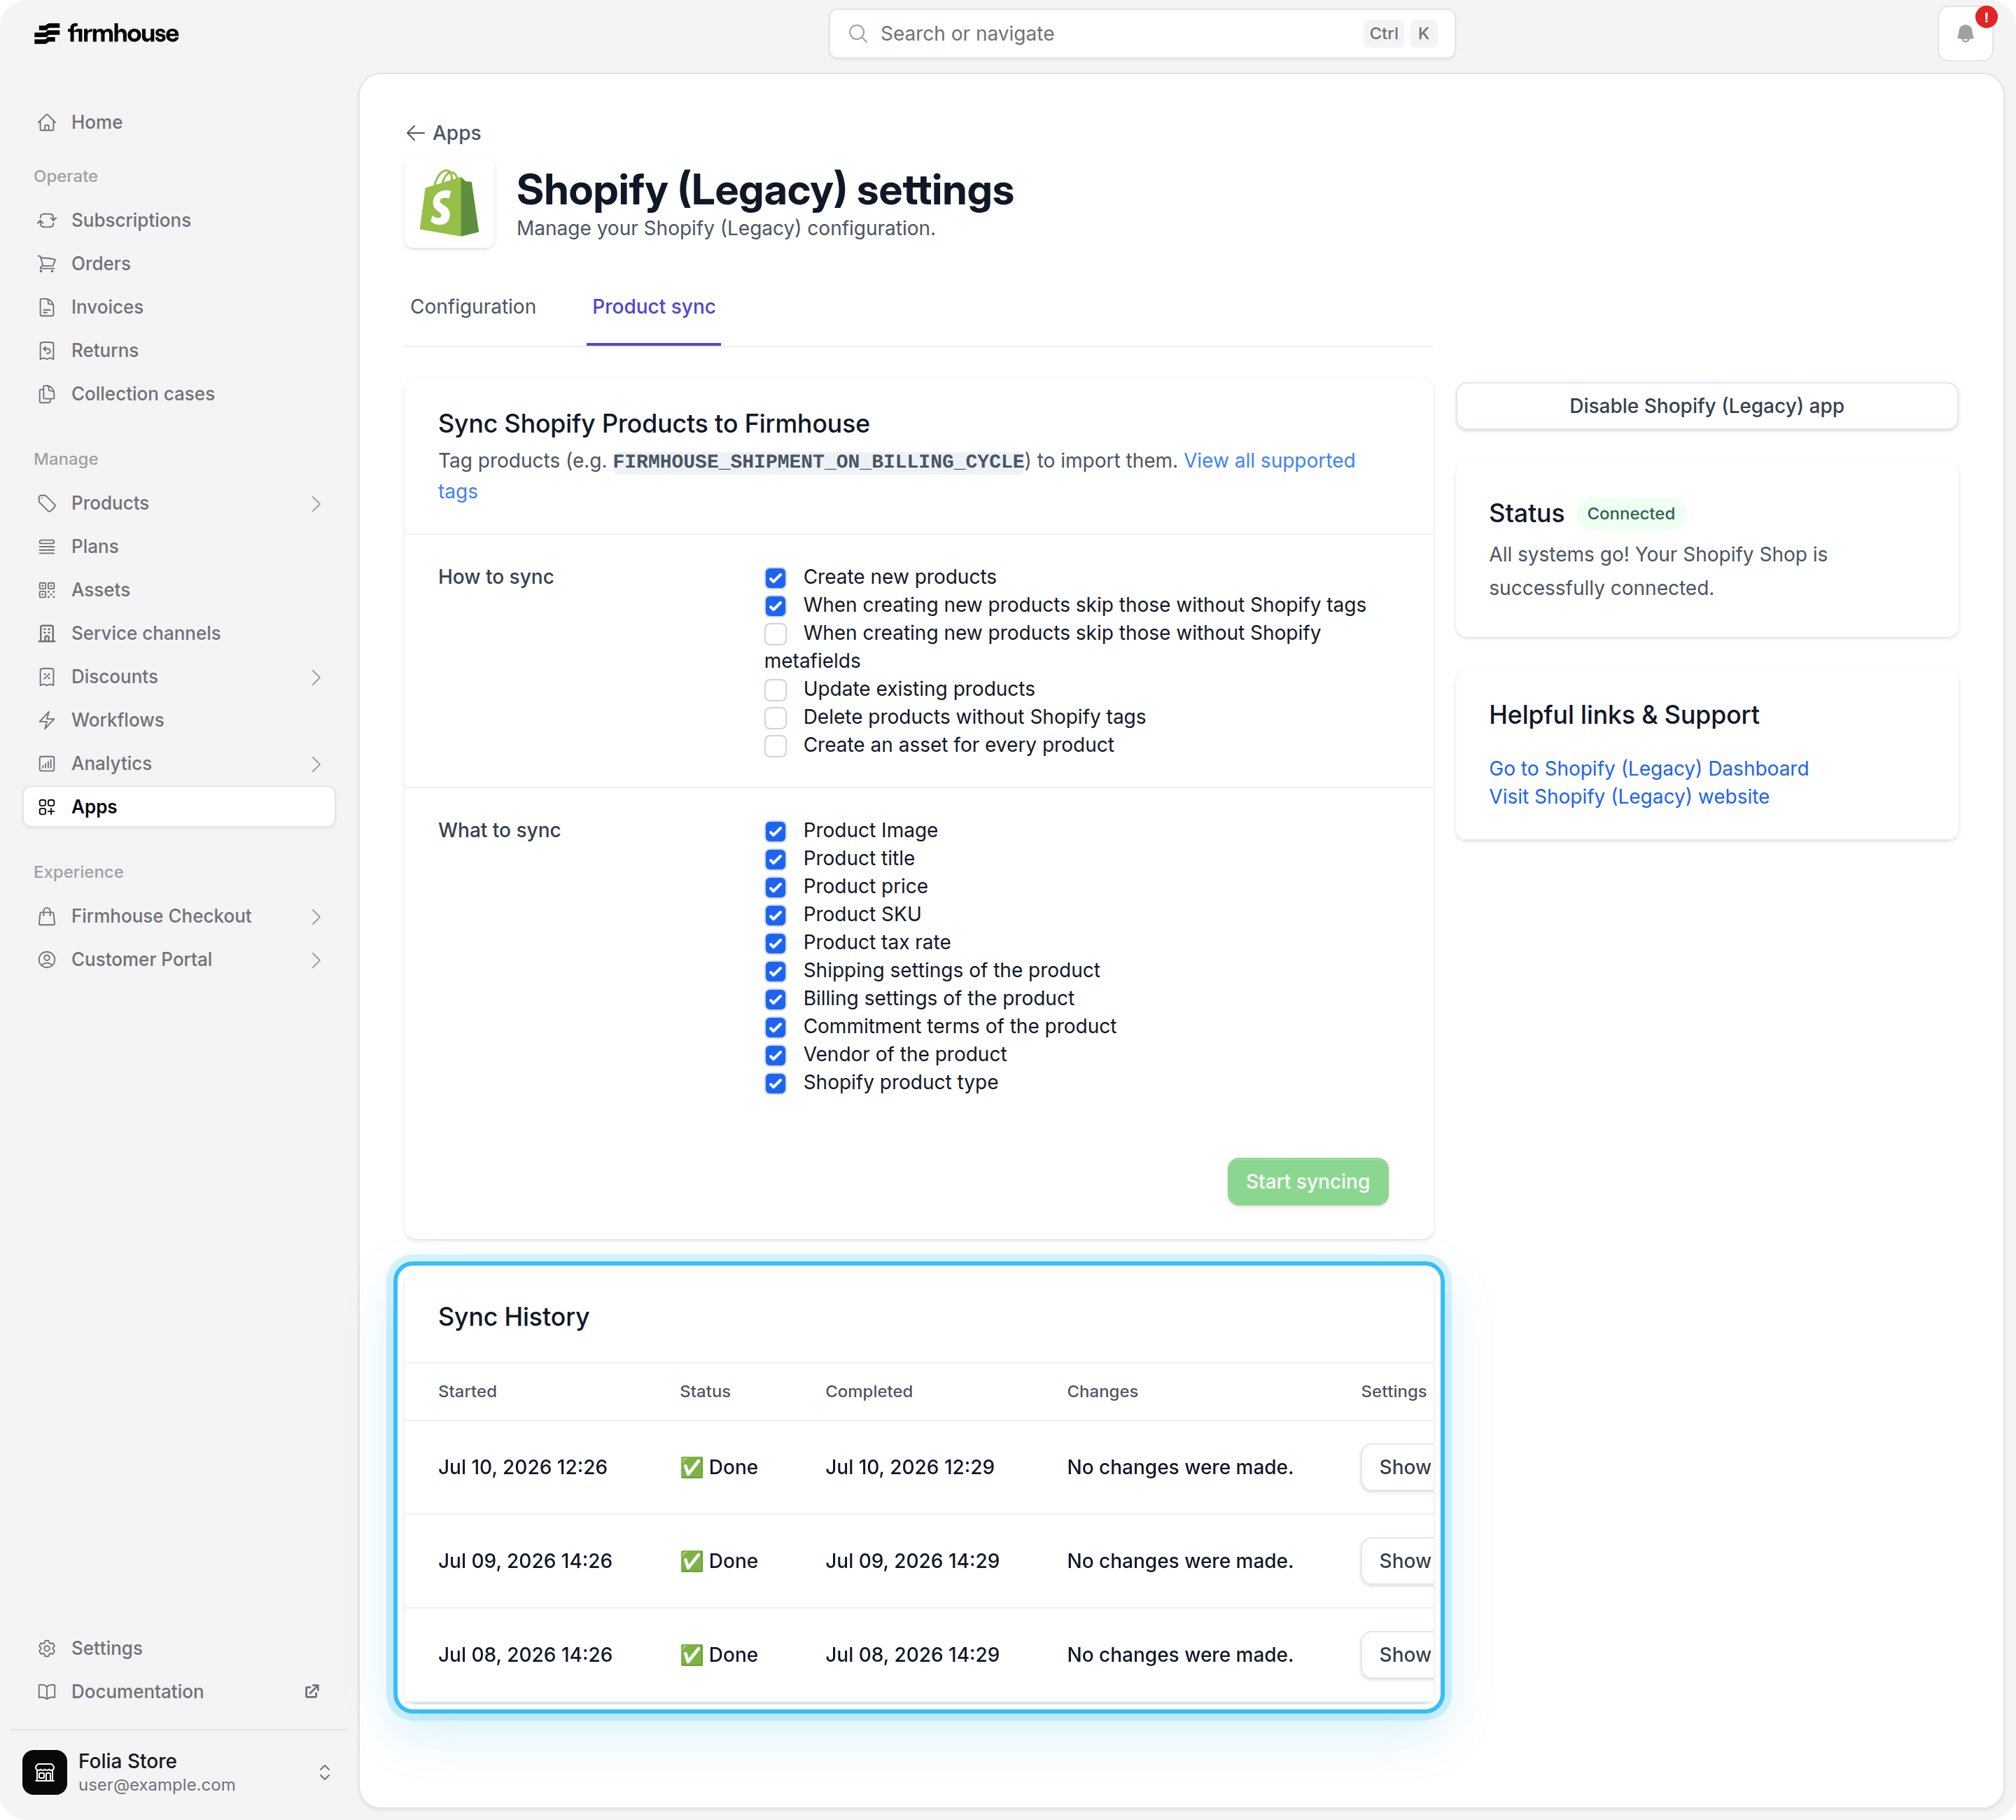Open Service channels in sidebar

click(179, 633)
